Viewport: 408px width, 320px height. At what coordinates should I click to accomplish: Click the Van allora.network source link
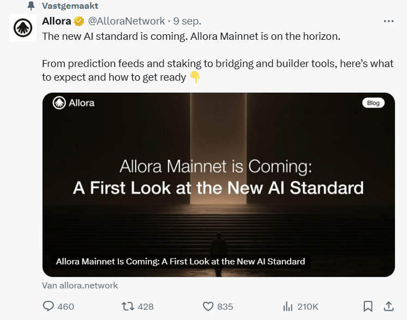point(80,286)
